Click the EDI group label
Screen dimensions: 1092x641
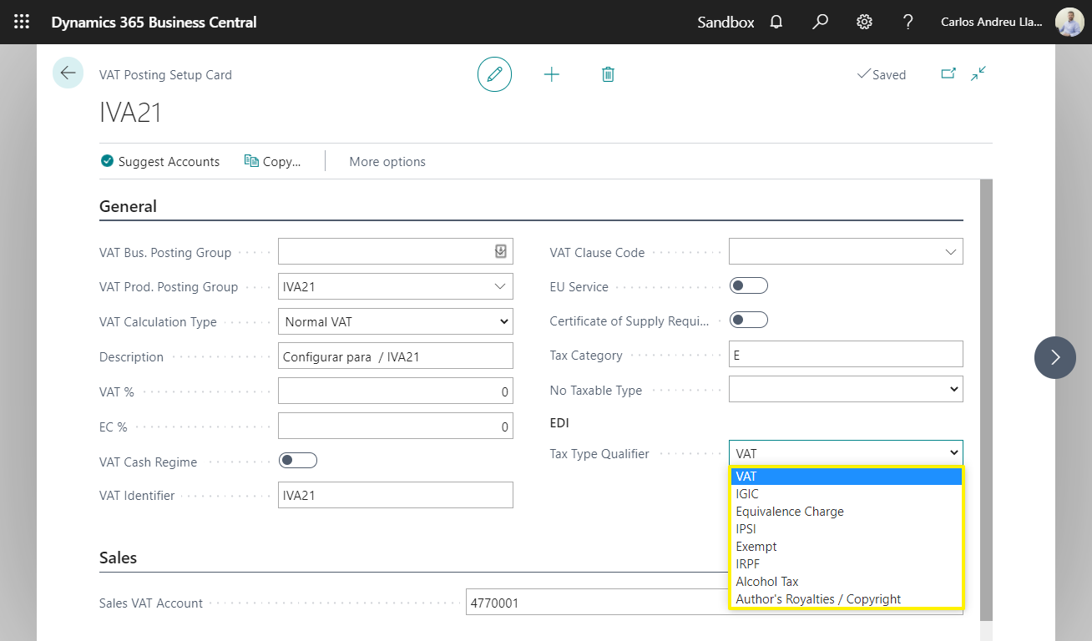tap(559, 422)
